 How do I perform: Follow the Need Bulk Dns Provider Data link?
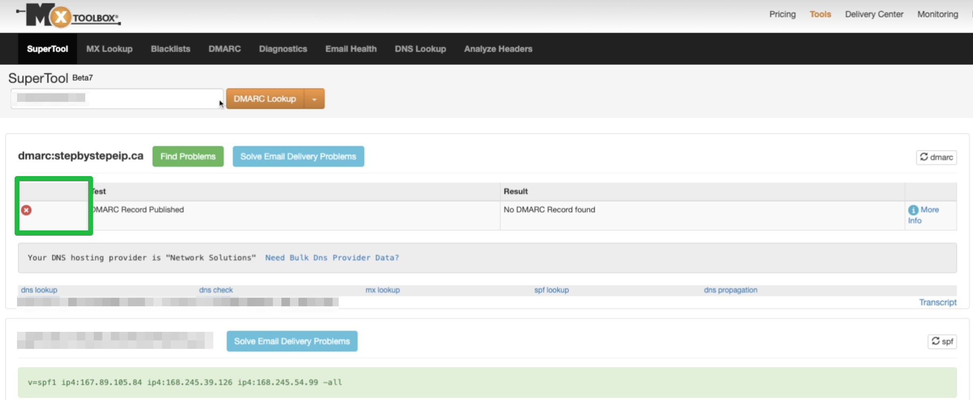coord(332,258)
